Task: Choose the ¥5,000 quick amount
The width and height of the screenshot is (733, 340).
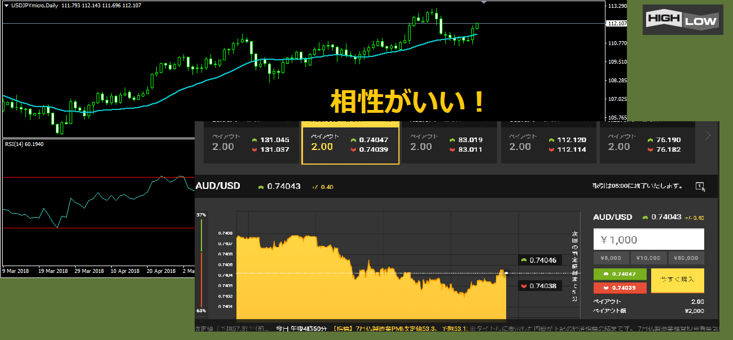Action: click(612, 258)
